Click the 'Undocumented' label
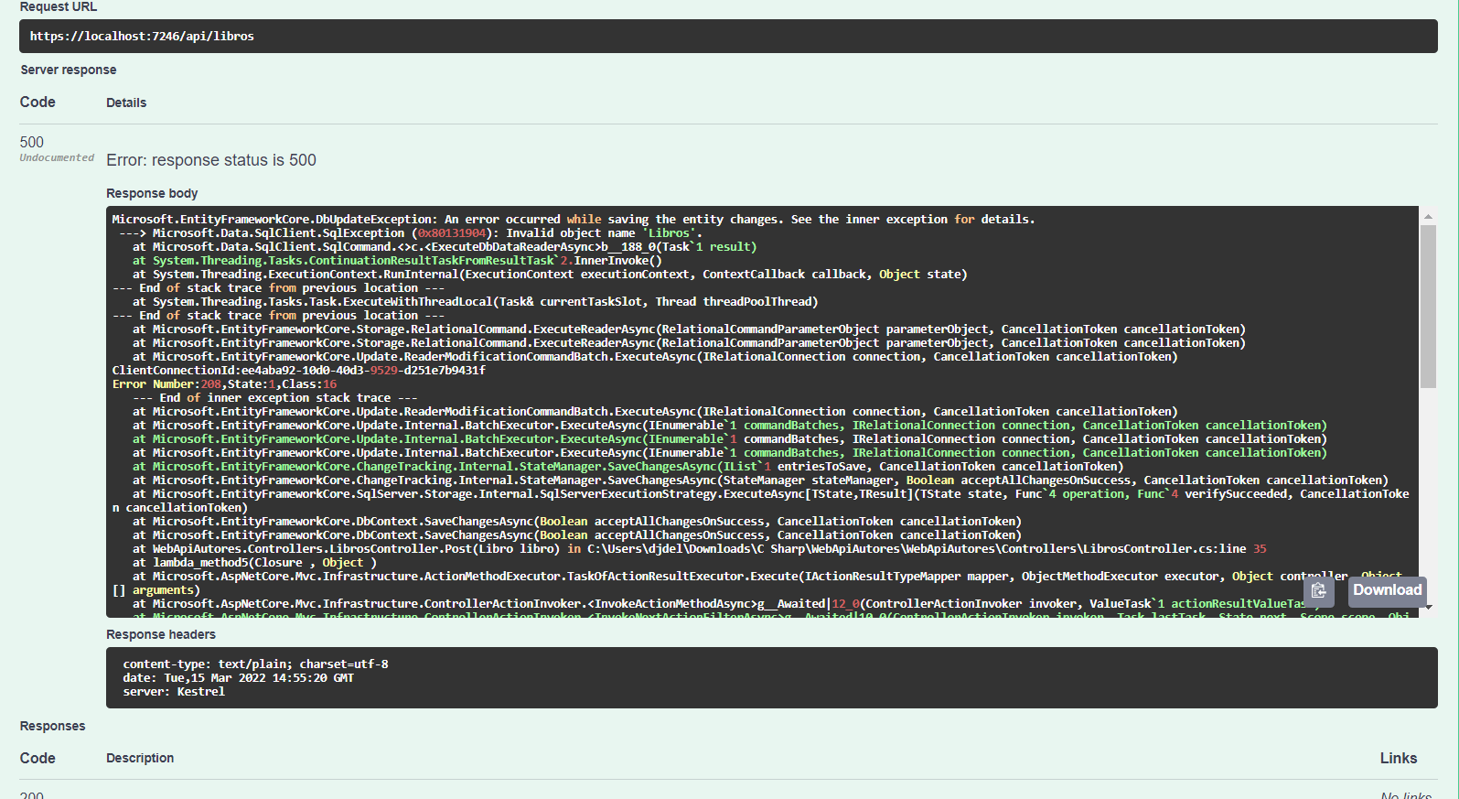The height and width of the screenshot is (799, 1459). pyautogui.click(x=57, y=158)
